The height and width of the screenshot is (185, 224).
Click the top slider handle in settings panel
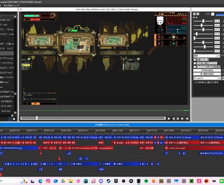tap(203, 21)
